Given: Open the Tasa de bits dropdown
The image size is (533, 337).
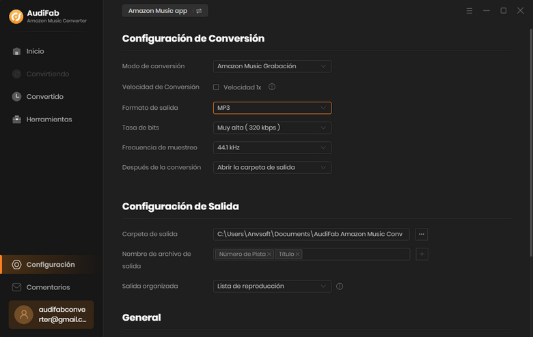Looking at the screenshot, I should coord(272,128).
